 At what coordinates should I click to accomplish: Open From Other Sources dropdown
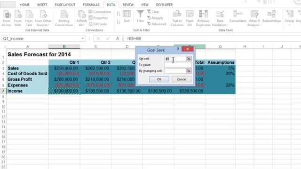tap(43, 18)
